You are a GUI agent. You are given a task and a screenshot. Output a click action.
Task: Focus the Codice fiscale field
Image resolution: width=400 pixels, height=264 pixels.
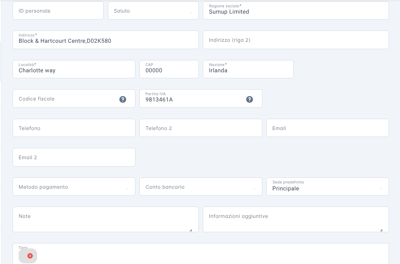(74, 99)
